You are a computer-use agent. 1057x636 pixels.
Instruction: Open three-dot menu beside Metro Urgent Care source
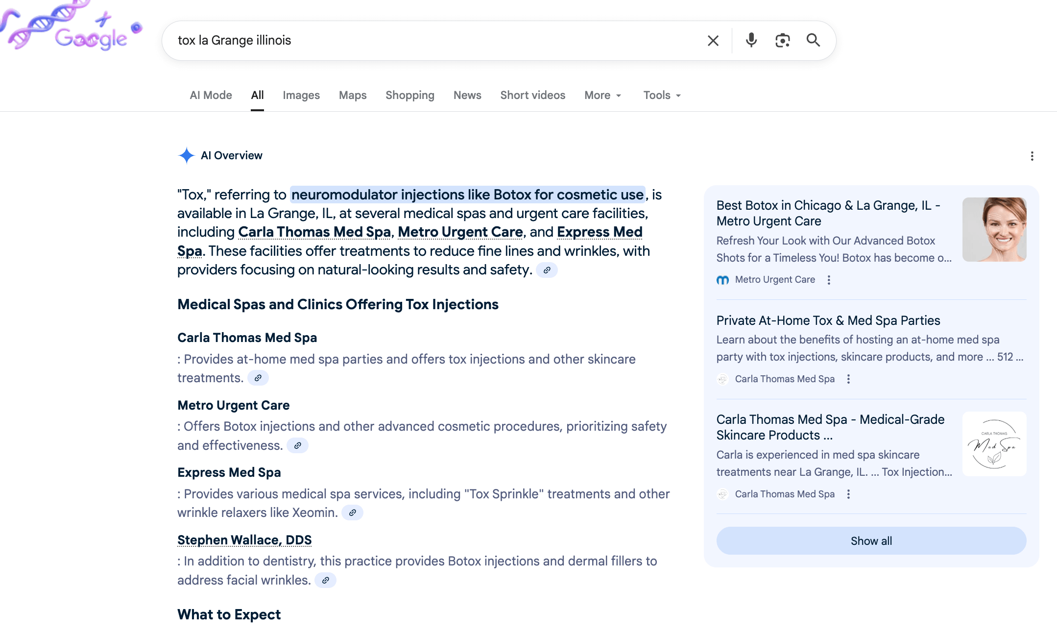point(829,280)
